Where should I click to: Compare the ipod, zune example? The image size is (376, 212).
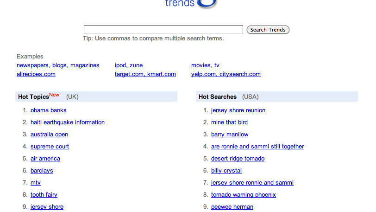click(x=129, y=65)
